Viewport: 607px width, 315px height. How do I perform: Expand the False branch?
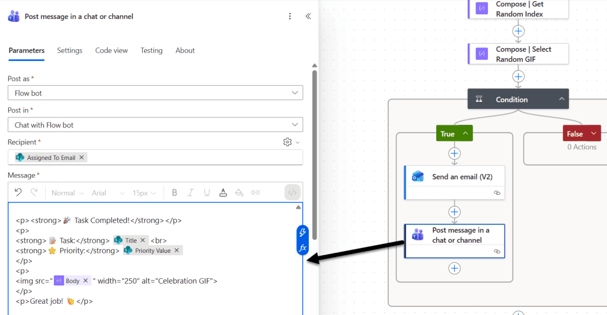point(593,133)
